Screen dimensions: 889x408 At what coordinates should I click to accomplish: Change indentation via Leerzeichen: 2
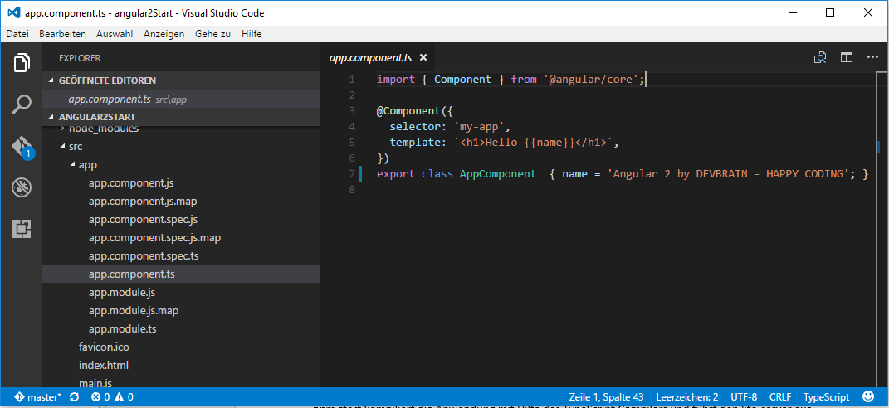[x=687, y=397]
